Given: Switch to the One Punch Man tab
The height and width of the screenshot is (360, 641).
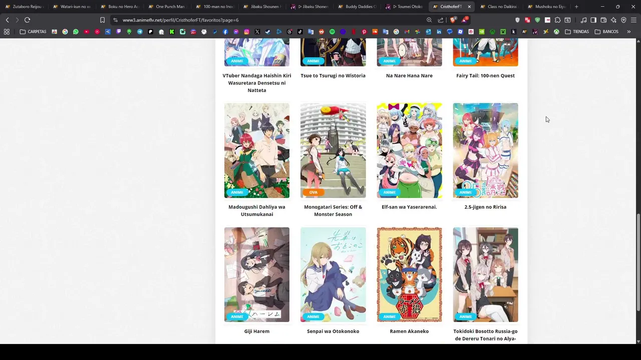Looking at the screenshot, I should point(167,6).
